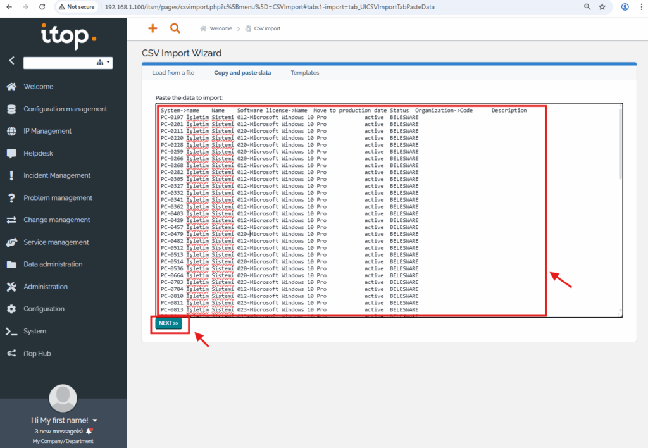Viewport: 648px width, 448px height.
Task: Click the iTop Hub icon
Action: 11,353
